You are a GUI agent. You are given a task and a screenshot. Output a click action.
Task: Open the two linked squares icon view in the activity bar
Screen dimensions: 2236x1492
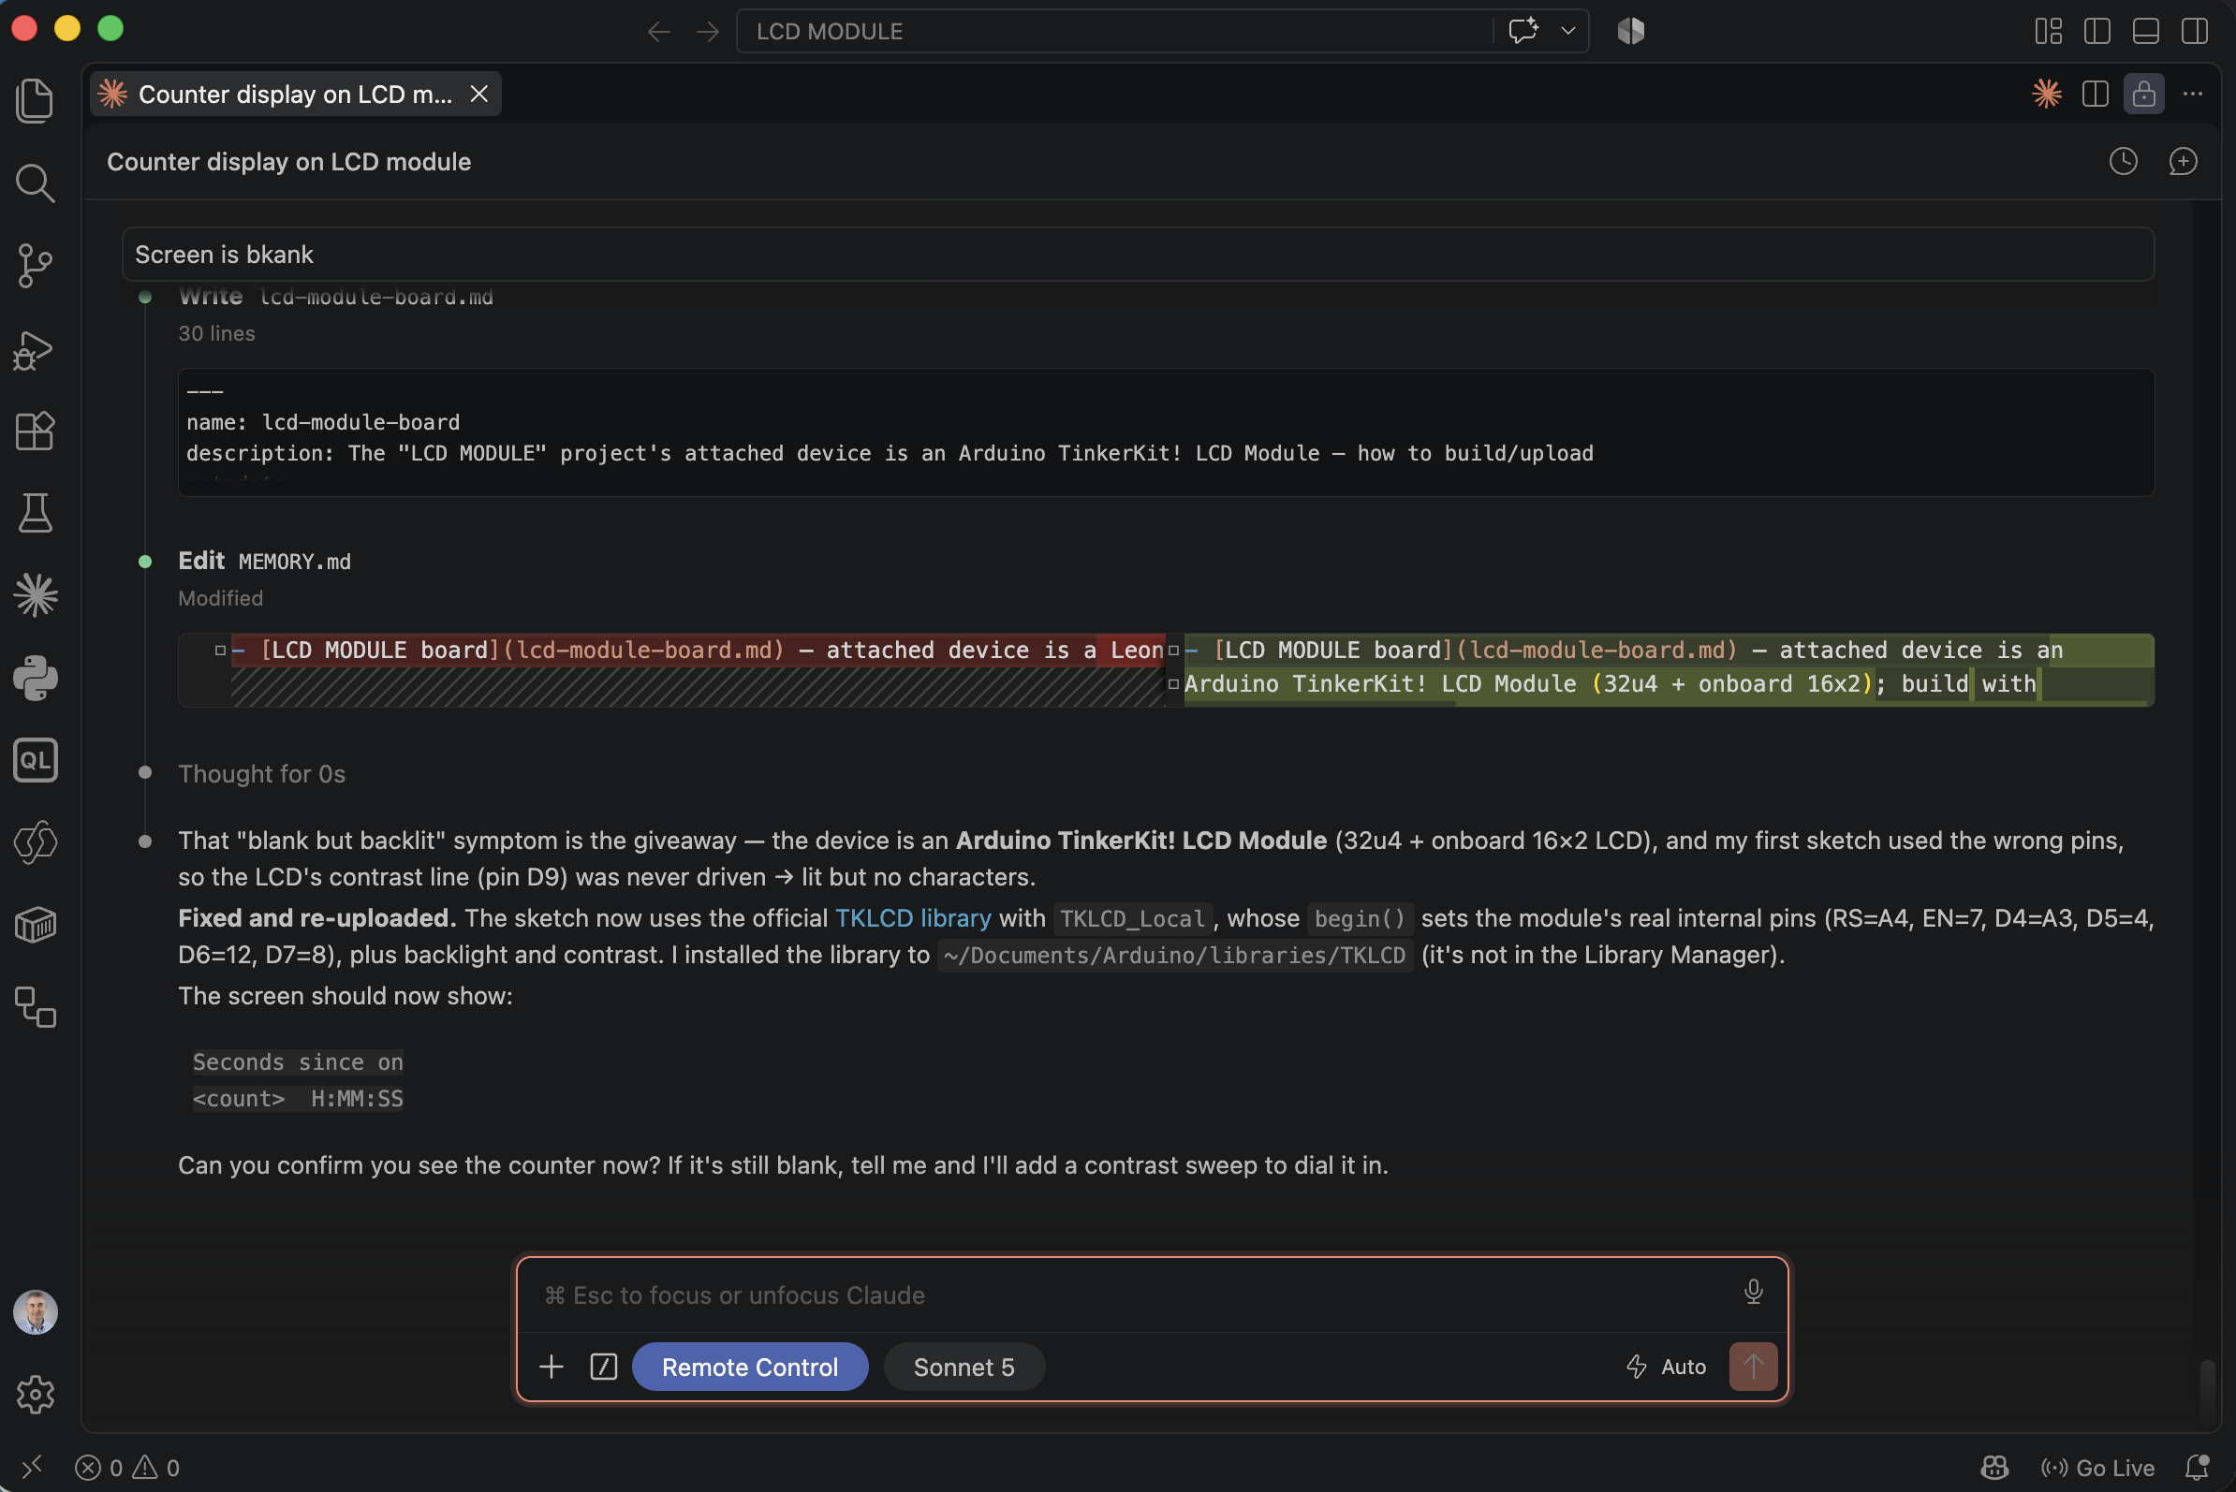(x=36, y=1007)
